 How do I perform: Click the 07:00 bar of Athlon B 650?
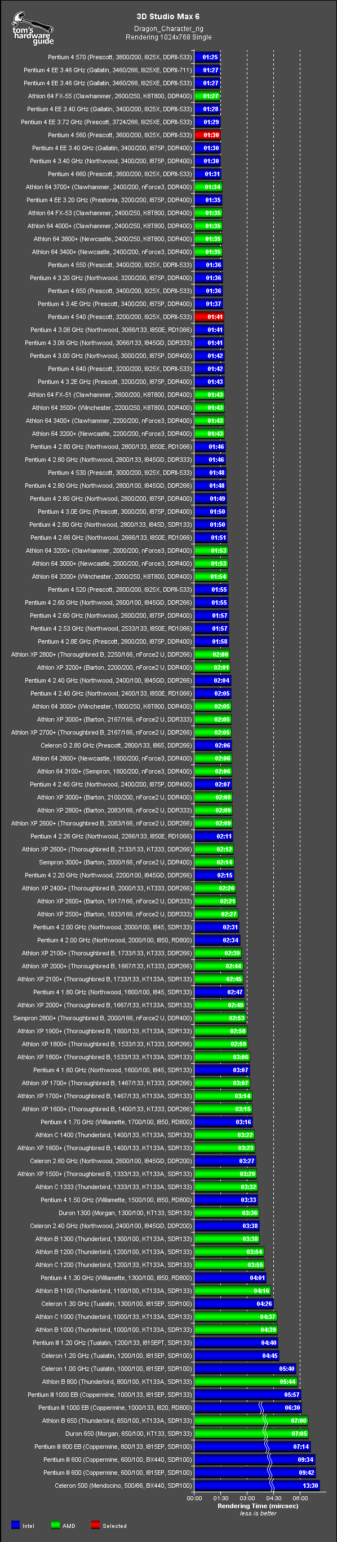pos(251,1421)
